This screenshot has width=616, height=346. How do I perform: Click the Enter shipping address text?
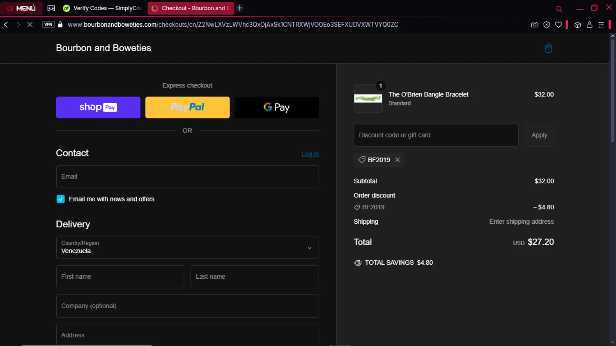click(x=522, y=222)
